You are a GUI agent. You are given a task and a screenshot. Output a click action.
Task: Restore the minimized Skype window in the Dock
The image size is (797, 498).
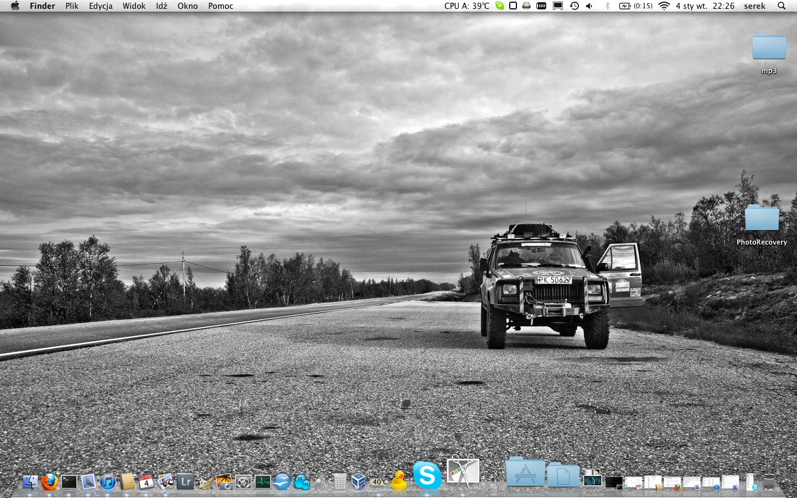pos(751,481)
